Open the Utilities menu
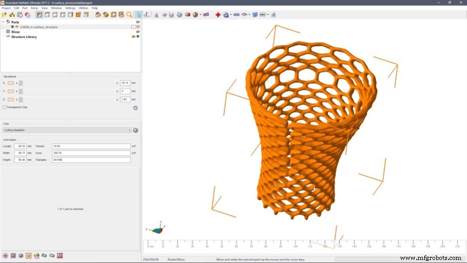The height and width of the screenshot is (263, 467). coord(83,8)
